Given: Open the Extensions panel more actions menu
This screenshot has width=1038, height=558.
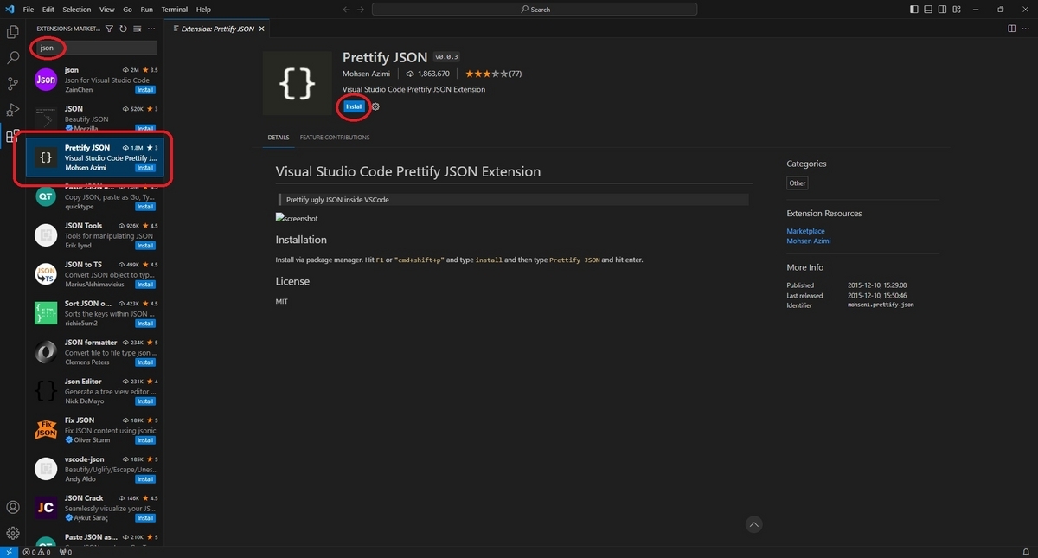Looking at the screenshot, I should (x=151, y=29).
